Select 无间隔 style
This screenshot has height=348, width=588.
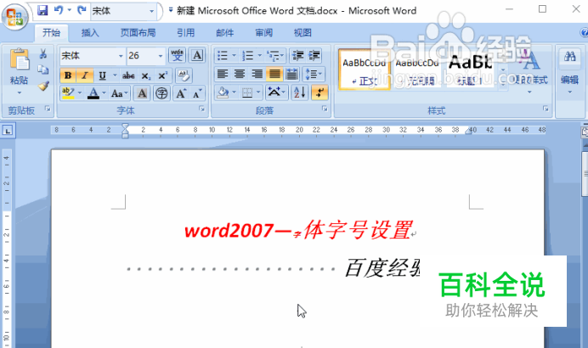point(416,70)
